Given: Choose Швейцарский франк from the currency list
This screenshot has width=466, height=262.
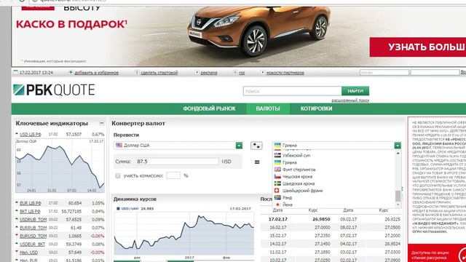Looking at the screenshot, I should 299,191.
